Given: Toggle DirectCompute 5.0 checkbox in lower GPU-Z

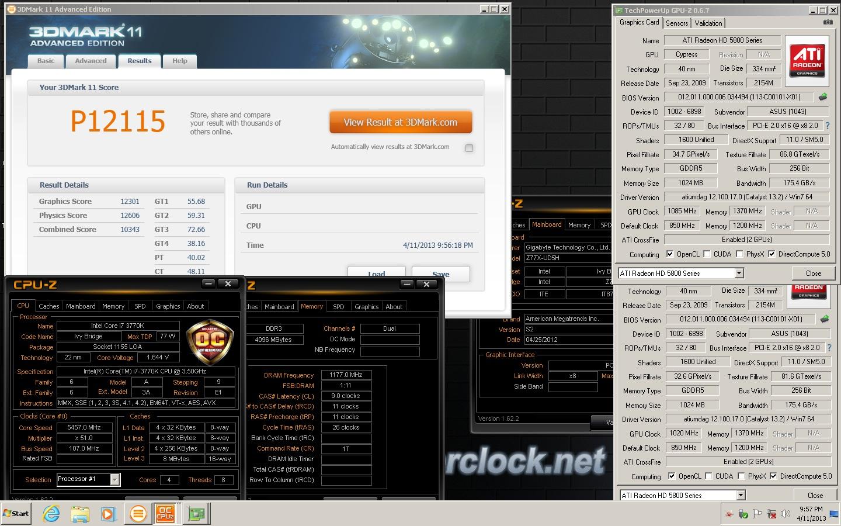Looking at the screenshot, I should point(773,476).
